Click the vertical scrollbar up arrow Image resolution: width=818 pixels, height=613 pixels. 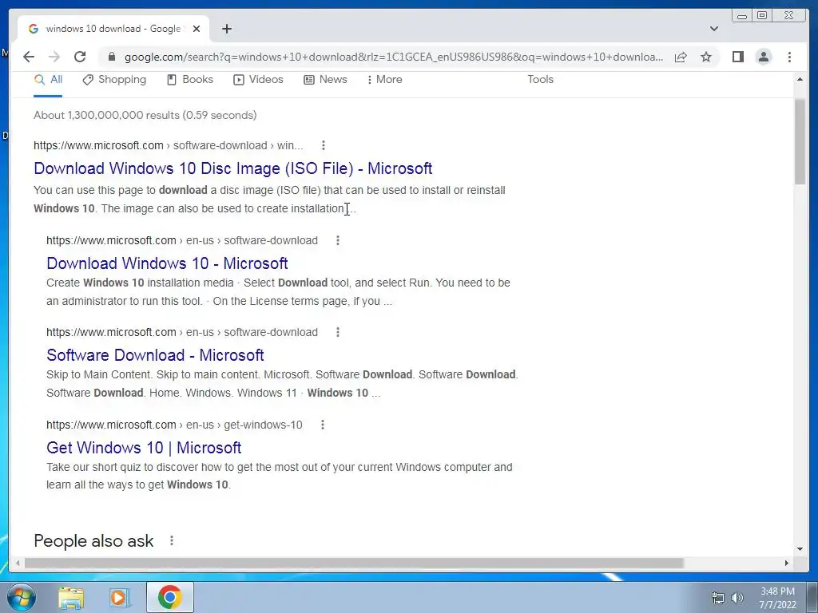(800, 79)
